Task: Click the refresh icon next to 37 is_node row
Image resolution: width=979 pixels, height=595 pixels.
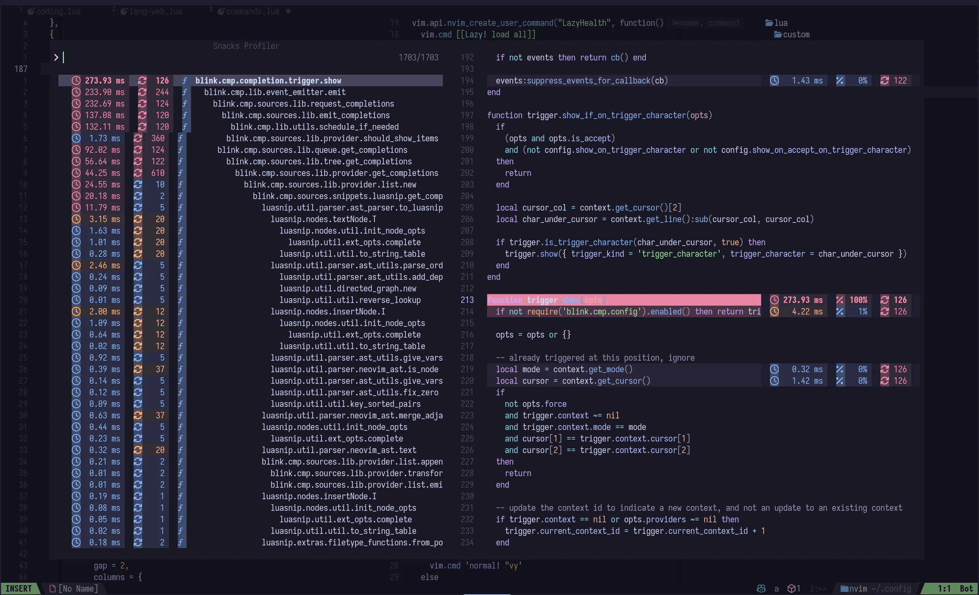Action: coord(137,369)
